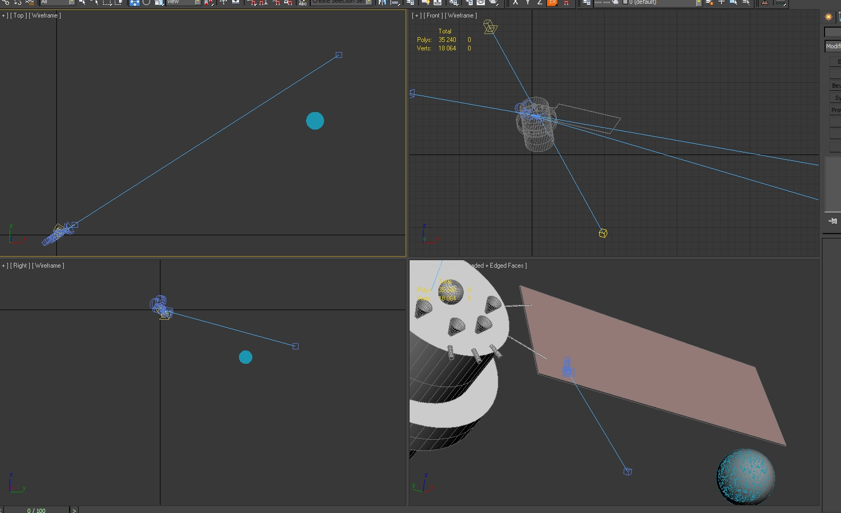Open the '0 (default)' layer dropdown
Screen dimensions: 841x513
648,2
